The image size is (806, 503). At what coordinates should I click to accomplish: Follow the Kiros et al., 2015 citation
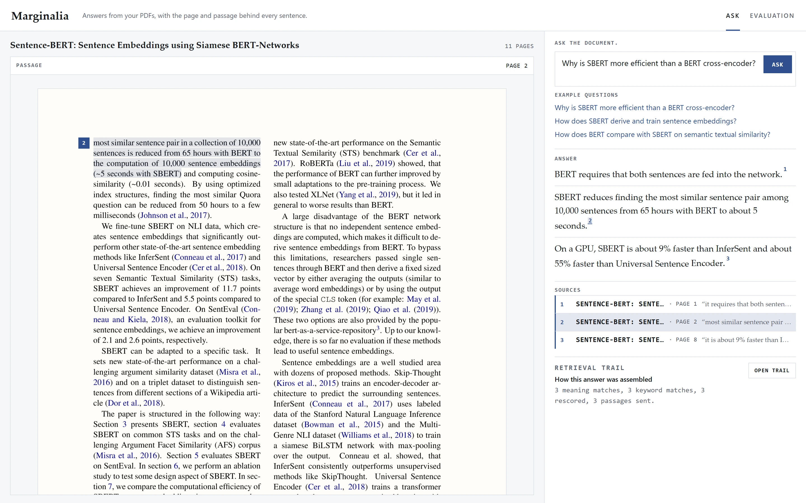pos(306,383)
